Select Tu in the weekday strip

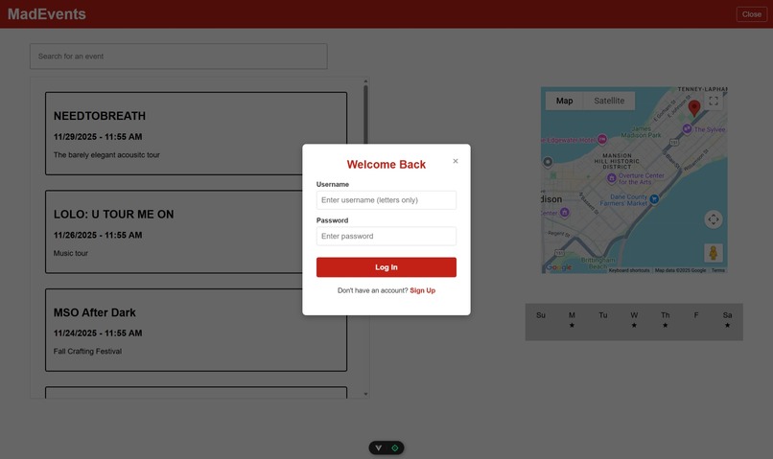pos(603,315)
